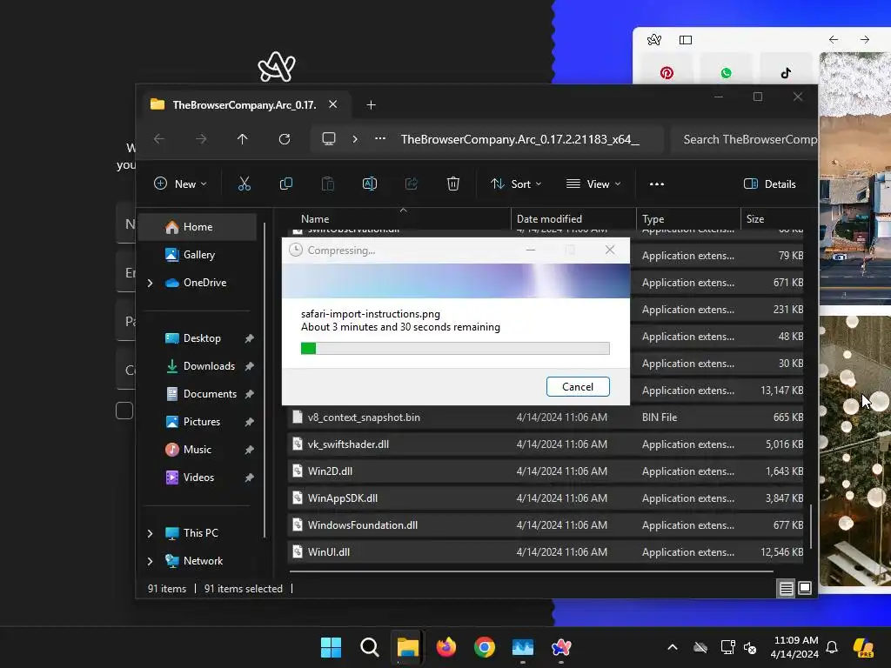Image resolution: width=891 pixels, height=668 pixels.
Task: Sort by Date modified column header
Action: (x=573, y=218)
